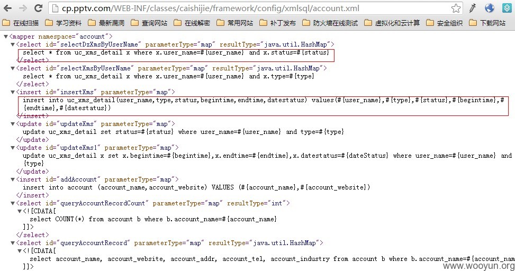This screenshot has height=271, width=515.
Task: Click the closing </update> tag after updateXms1
Action: click(32, 171)
